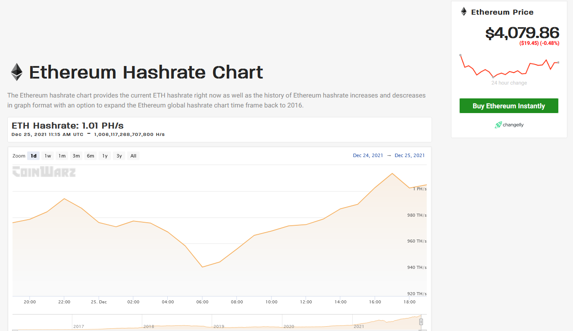Click the navigator range handle at the right edge
The image size is (573, 331).
pyautogui.click(x=421, y=322)
